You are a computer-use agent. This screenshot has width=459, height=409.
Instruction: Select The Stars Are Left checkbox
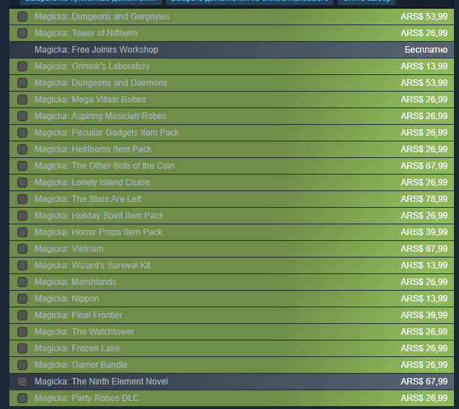coord(22,199)
